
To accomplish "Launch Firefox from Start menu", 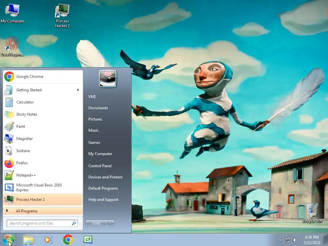I will [x=43, y=163].
